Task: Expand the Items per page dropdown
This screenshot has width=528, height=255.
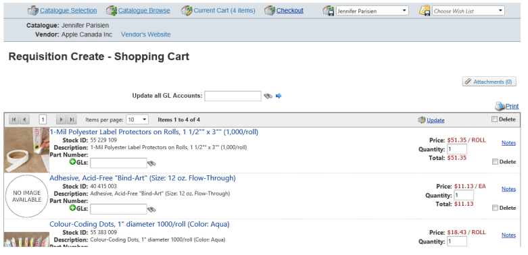Action: click(x=137, y=119)
